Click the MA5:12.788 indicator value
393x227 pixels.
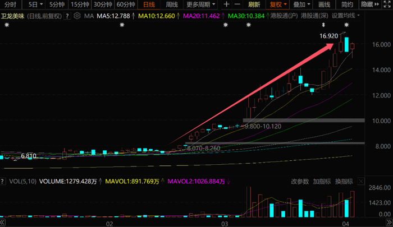pyautogui.click(x=113, y=16)
